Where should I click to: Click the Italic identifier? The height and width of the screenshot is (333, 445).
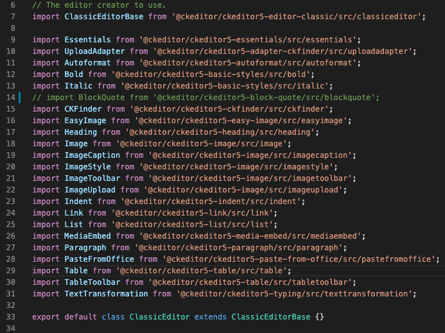point(78,86)
